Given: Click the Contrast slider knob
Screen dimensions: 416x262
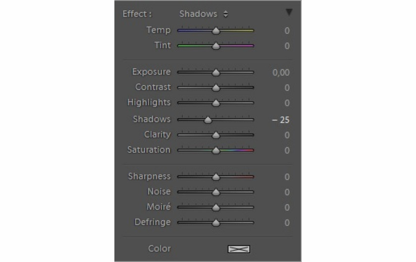Looking at the screenshot, I should click(216, 87).
